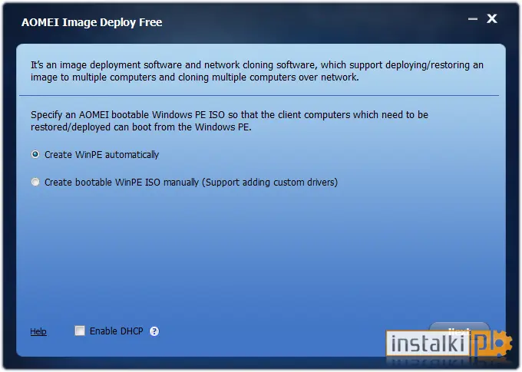
Task: Open the DHCP question mark help icon
Action: click(154, 331)
